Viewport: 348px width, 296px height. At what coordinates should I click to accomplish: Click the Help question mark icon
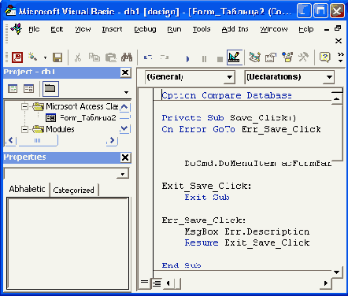click(x=325, y=57)
